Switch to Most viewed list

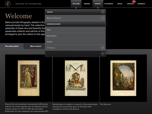tap(36, 46)
